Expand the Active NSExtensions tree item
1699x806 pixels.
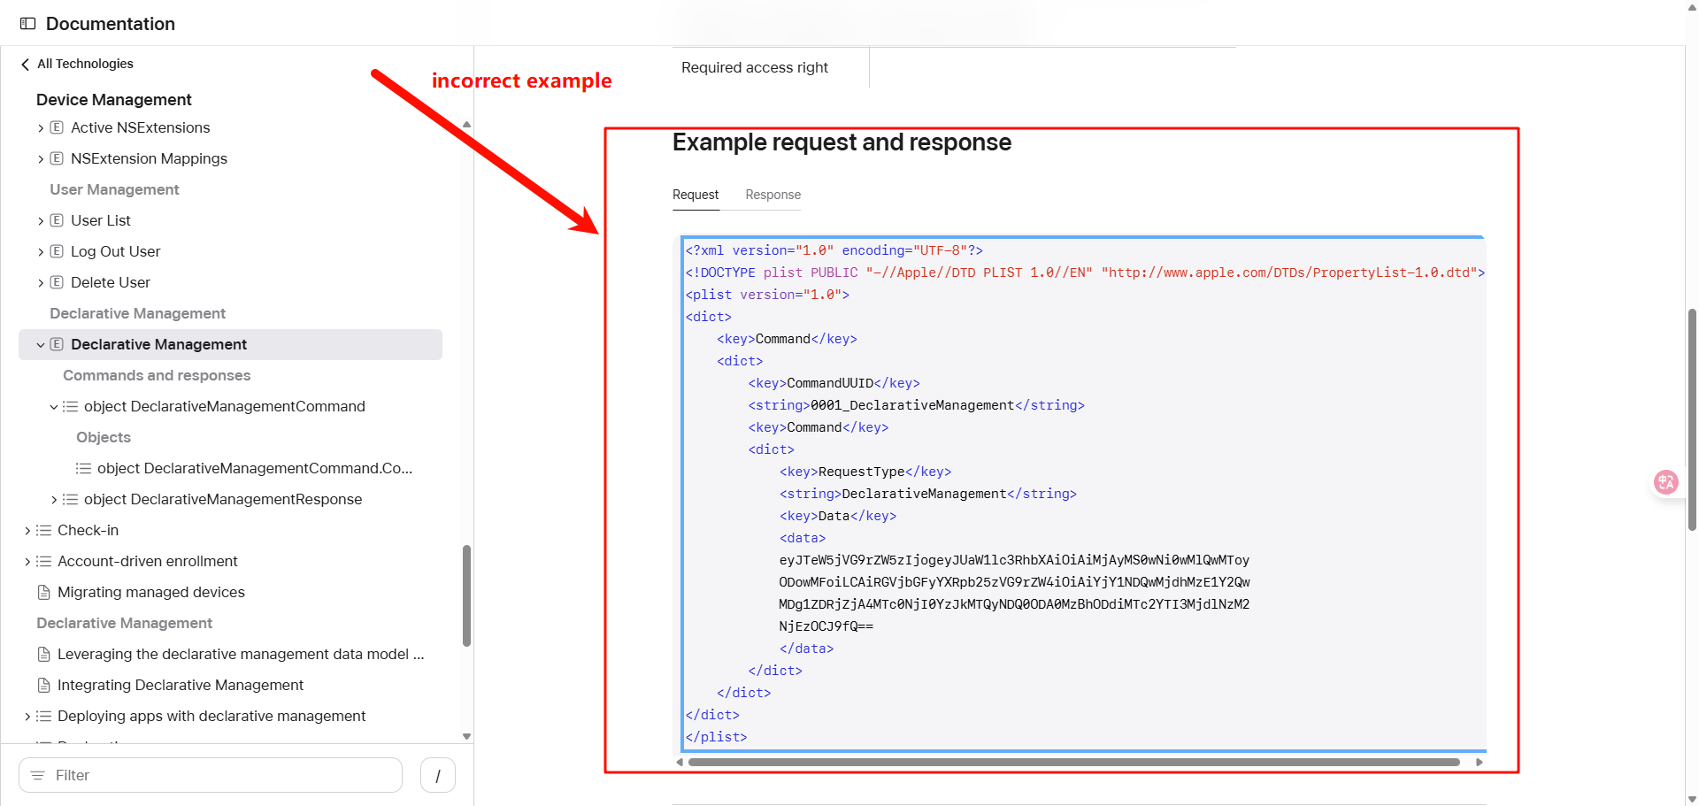pos(41,128)
